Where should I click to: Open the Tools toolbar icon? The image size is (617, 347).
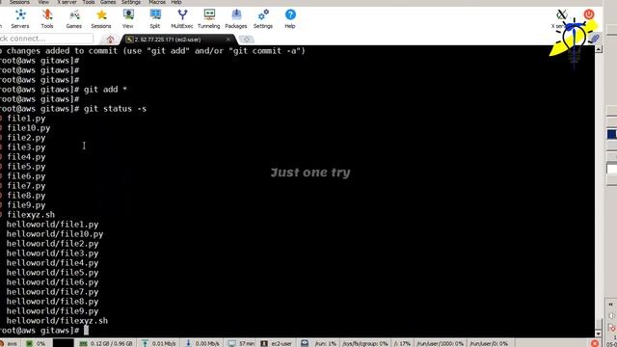[47, 19]
